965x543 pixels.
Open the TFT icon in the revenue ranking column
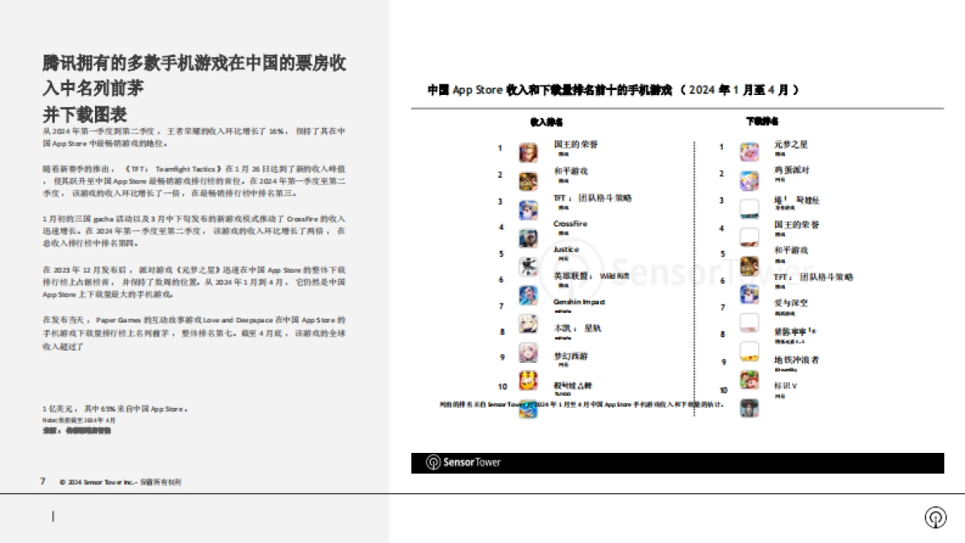tap(528, 210)
